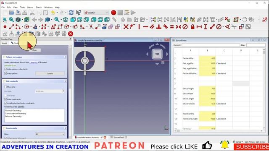269x151 pixels.
Task: Open the Sketcher workbench dropdown
Action: tap(96, 13)
